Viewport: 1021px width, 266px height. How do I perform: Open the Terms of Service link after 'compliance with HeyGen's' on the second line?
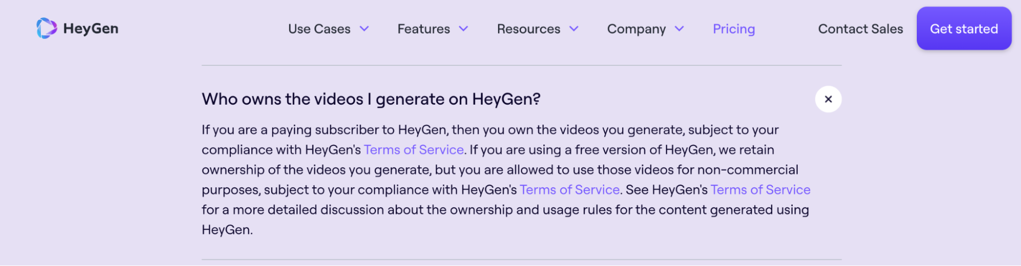(x=414, y=150)
